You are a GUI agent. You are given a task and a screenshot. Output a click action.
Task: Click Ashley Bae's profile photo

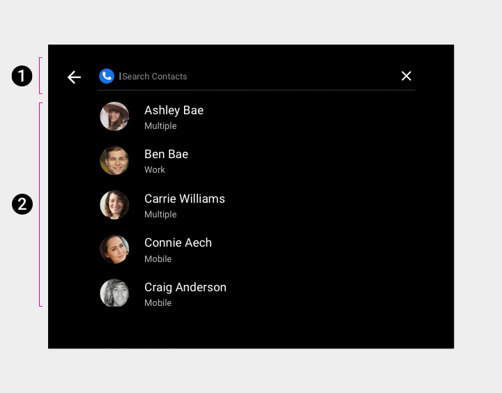(x=114, y=116)
